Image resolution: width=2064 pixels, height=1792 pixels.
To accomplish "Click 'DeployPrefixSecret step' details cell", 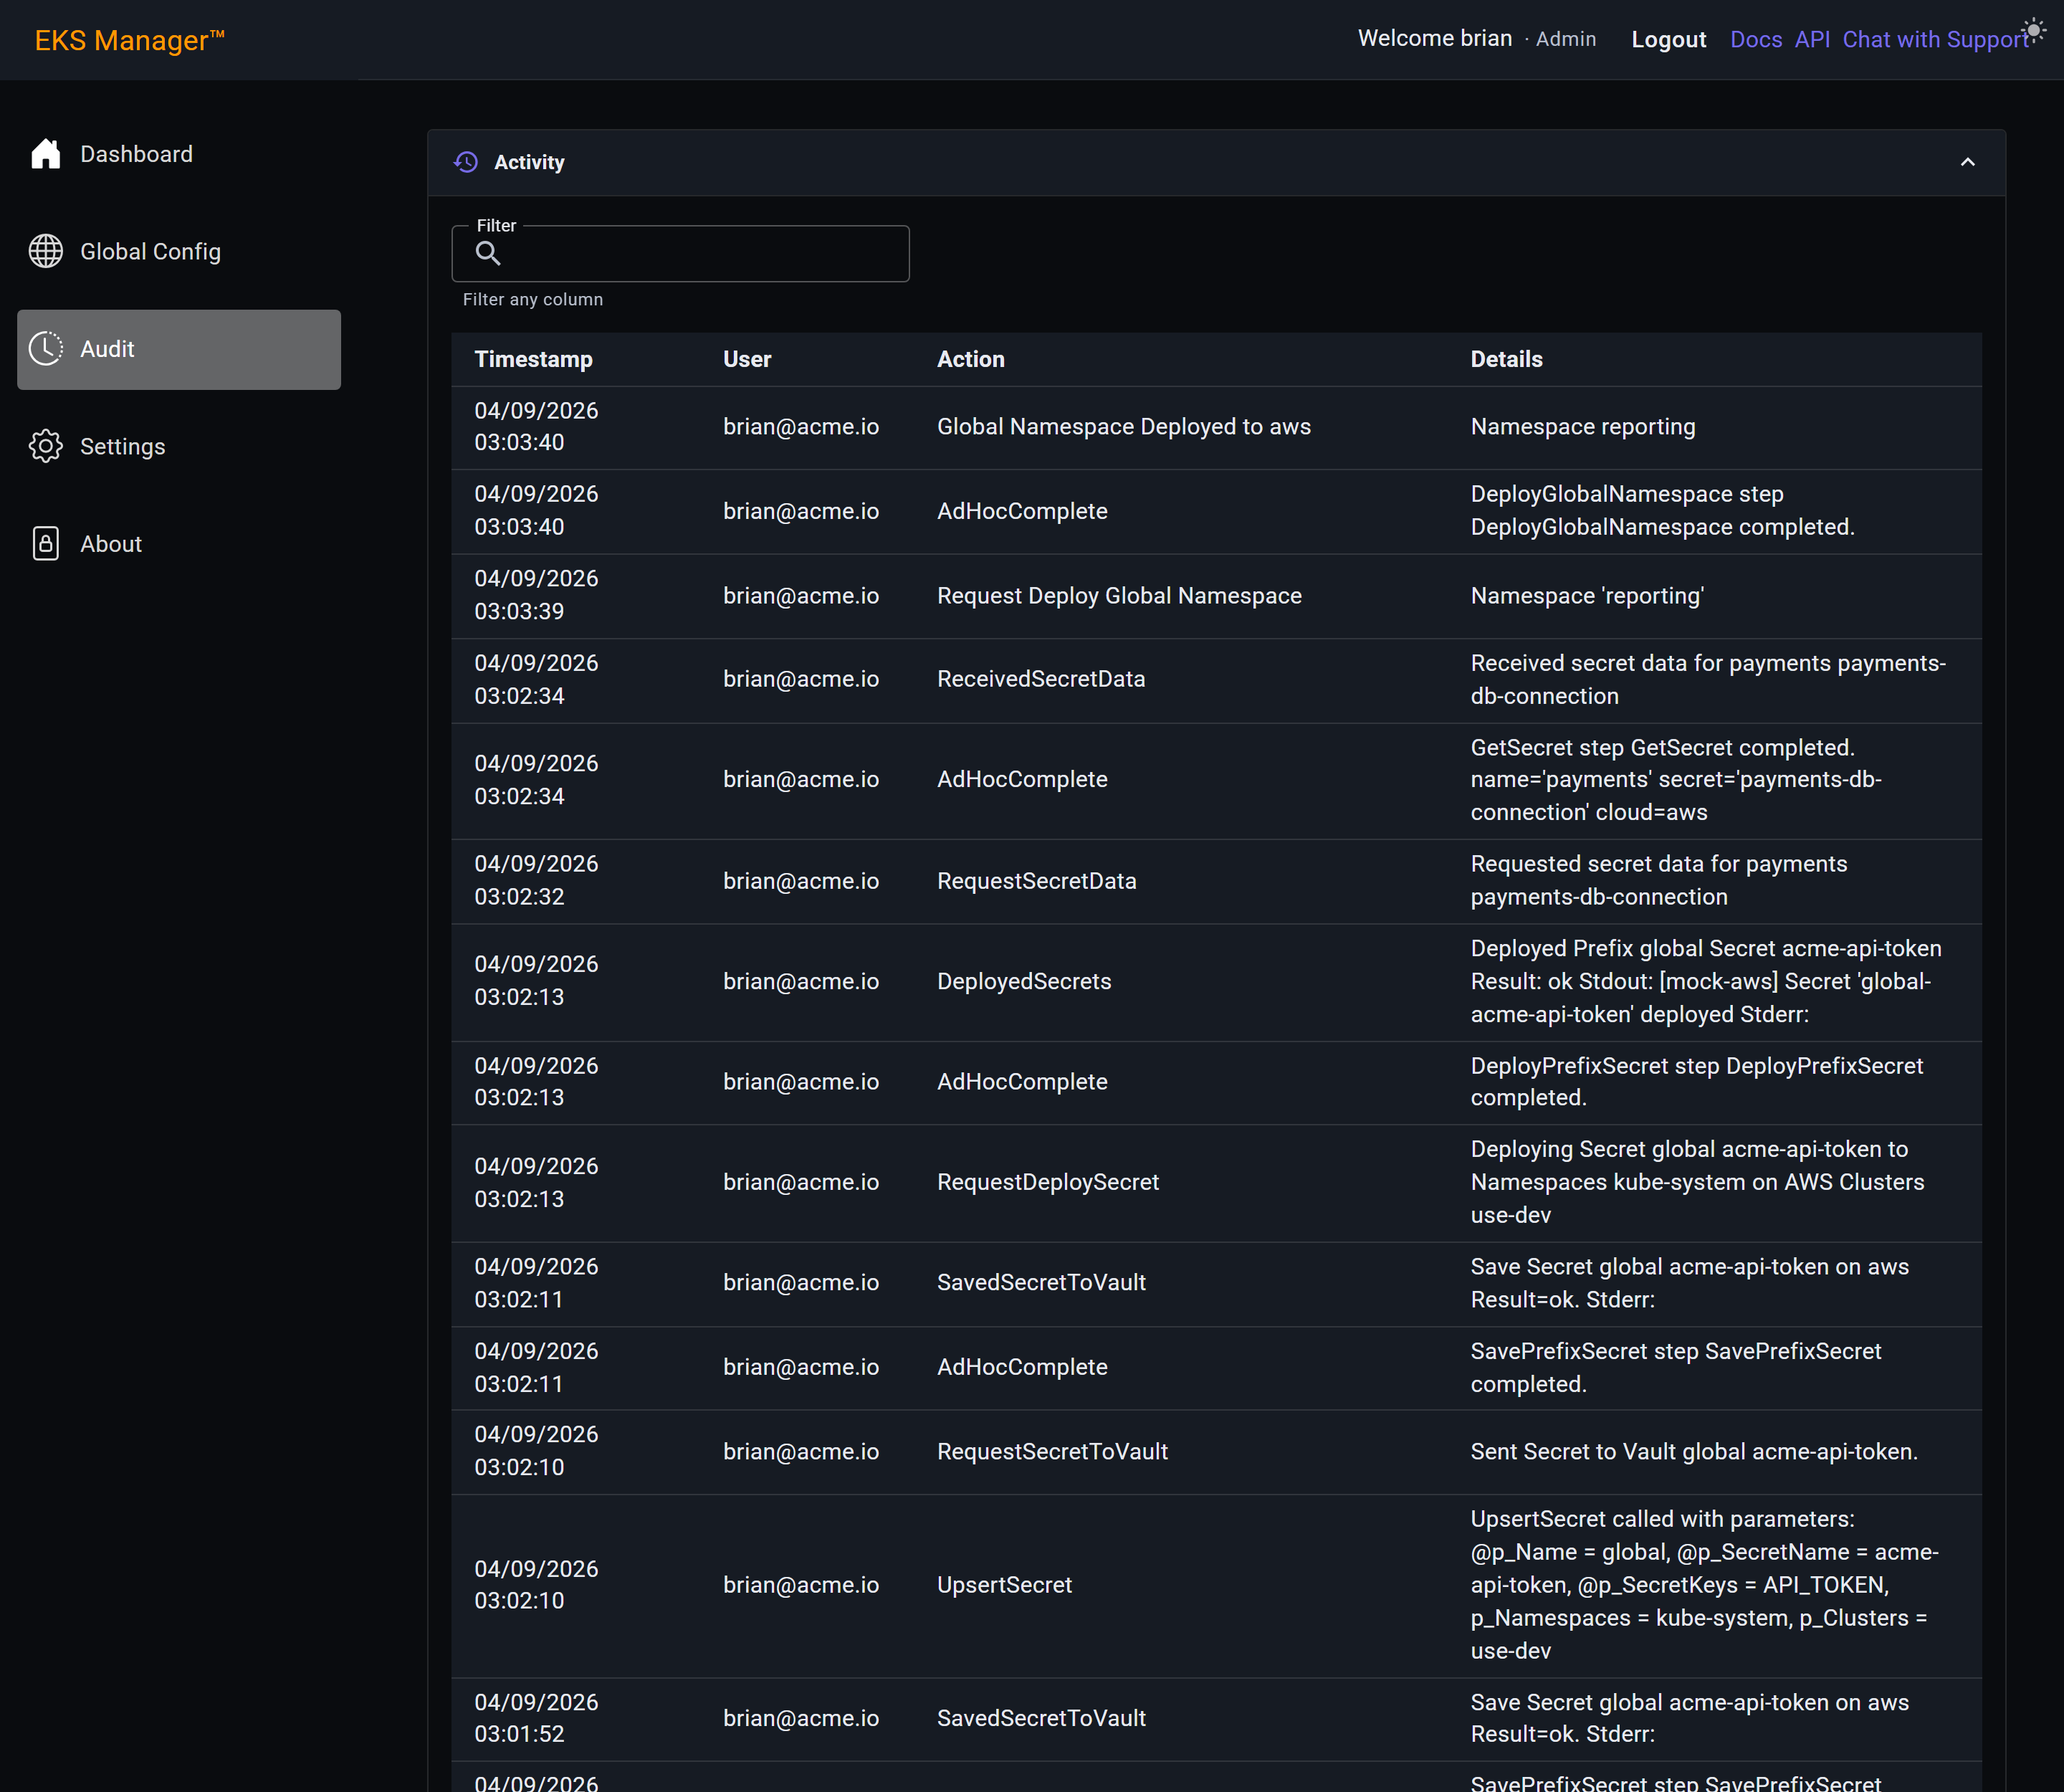I will [x=1696, y=1082].
